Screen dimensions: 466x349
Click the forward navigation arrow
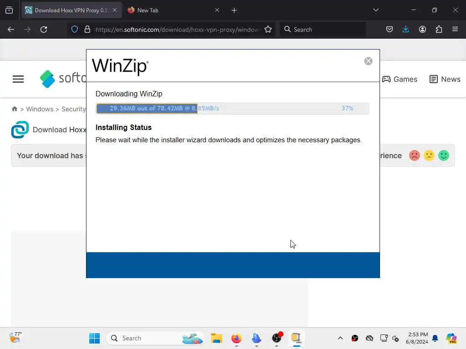point(27,30)
